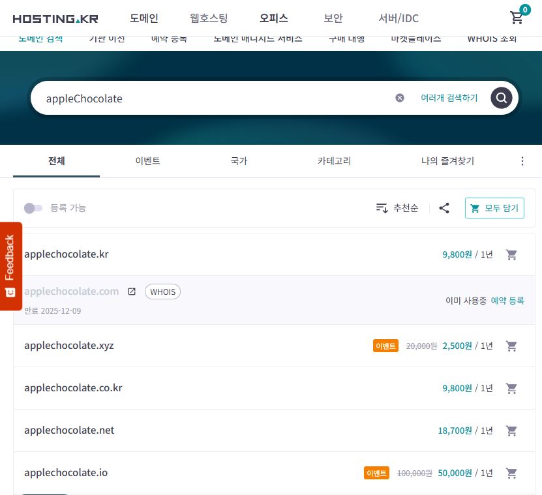
Task: Click the 18,700원 price for applechocolate.net
Action: tap(455, 430)
